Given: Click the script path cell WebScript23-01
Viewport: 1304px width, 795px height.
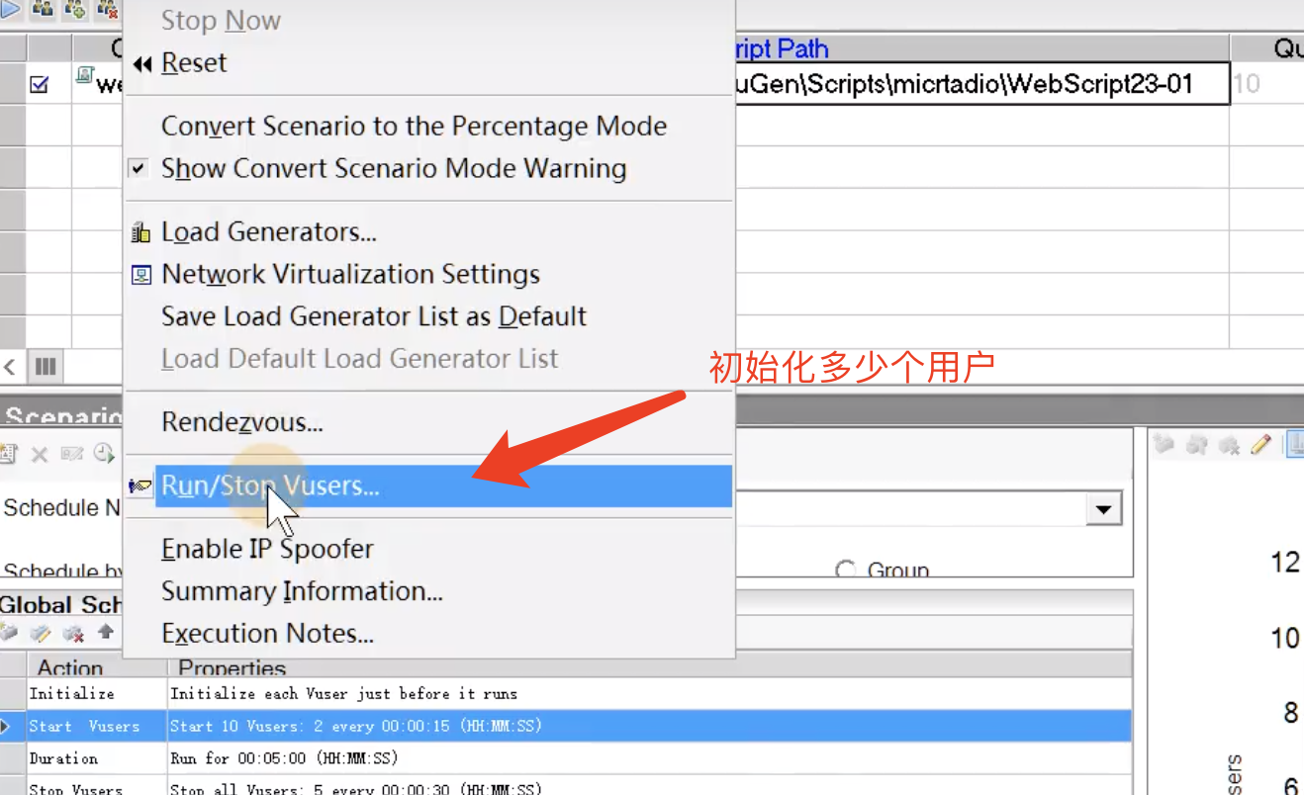Looking at the screenshot, I should pos(981,84).
